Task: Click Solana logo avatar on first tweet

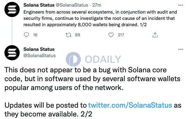Action: [x=12, y=9]
